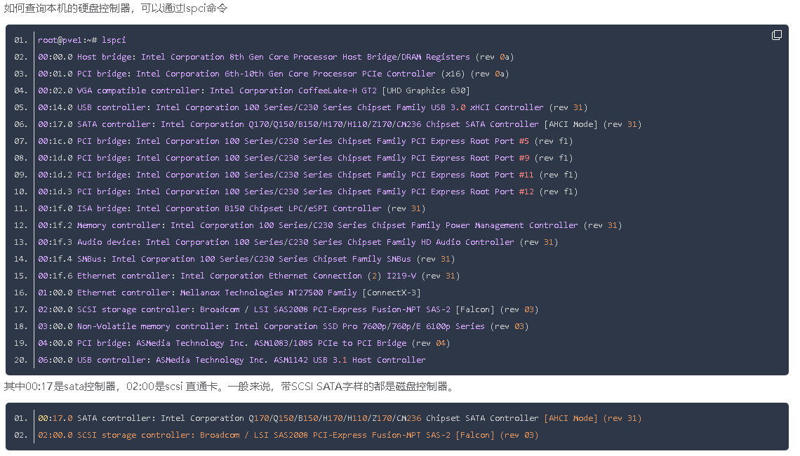
Task: Select the 00:17.0 SATA controller line in first block
Action: coord(339,124)
